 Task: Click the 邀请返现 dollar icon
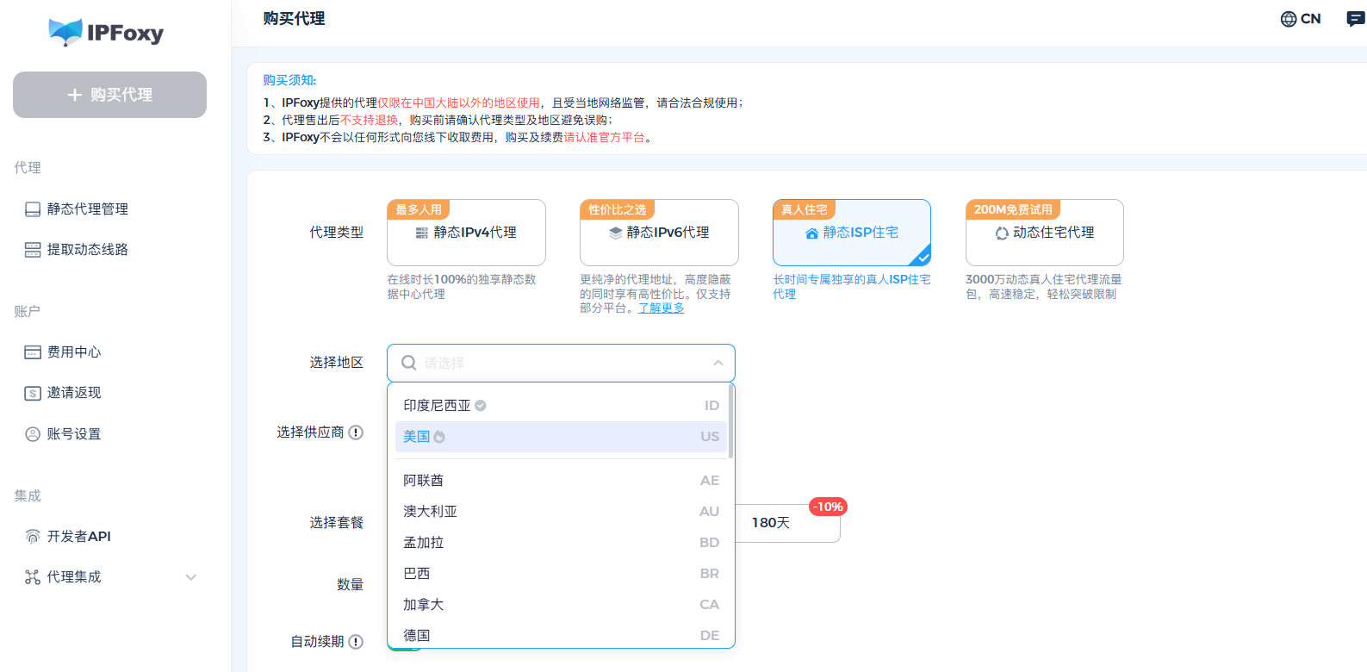[33, 393]
